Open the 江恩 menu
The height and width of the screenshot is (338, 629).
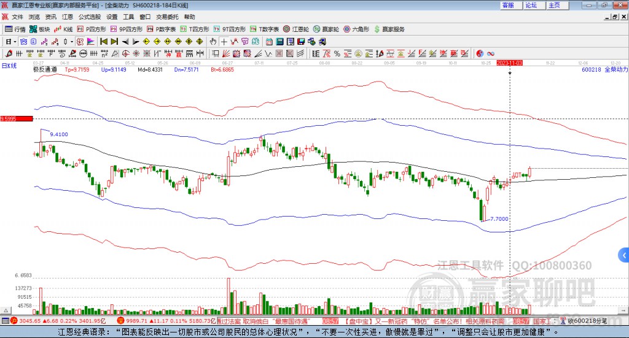(68, 17)
